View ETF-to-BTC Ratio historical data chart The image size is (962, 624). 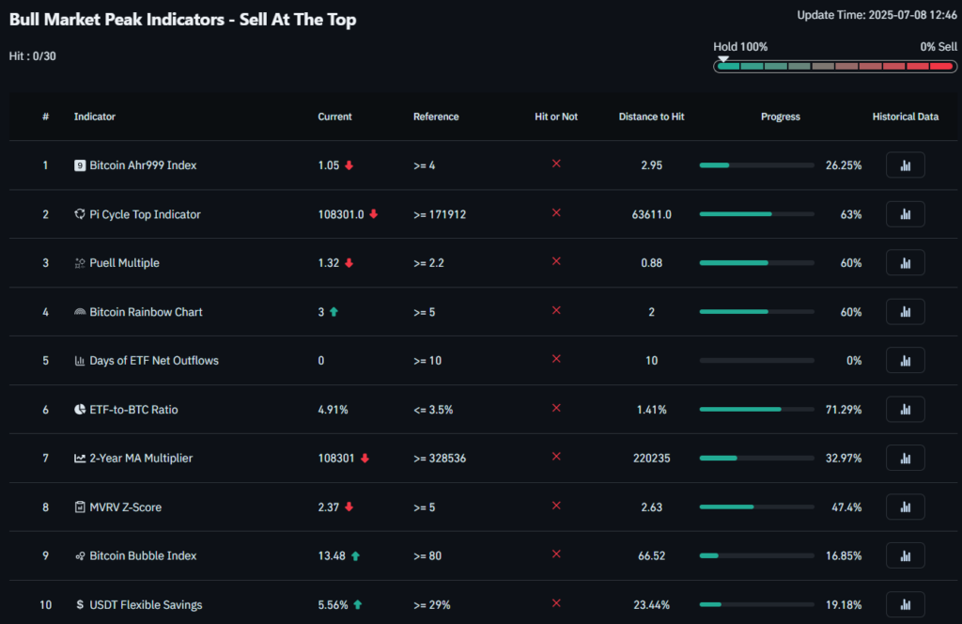[905, 410]
